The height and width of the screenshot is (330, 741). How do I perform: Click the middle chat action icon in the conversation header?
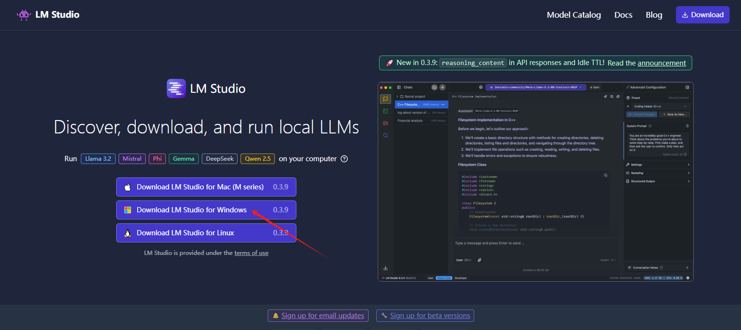(611, 97)
